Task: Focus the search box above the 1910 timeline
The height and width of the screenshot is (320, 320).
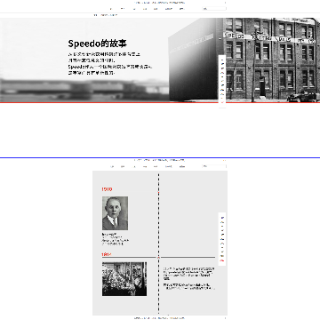Action: 214,166
